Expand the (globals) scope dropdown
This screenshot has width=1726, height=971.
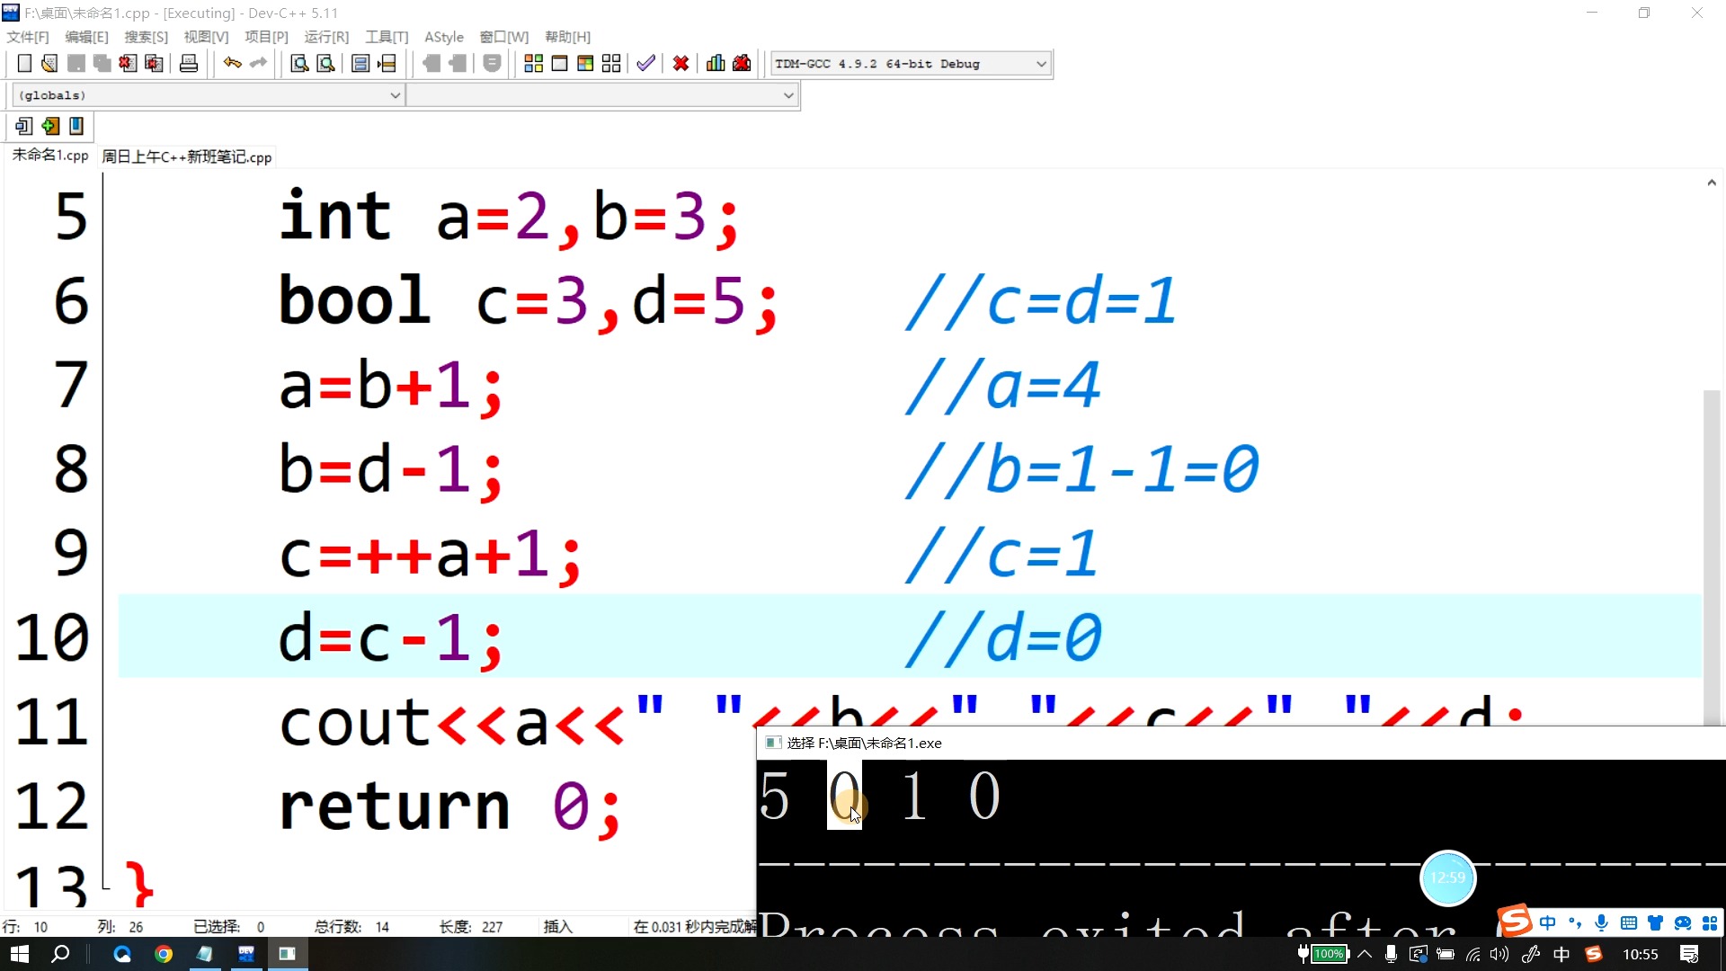(x=395, y=95)
